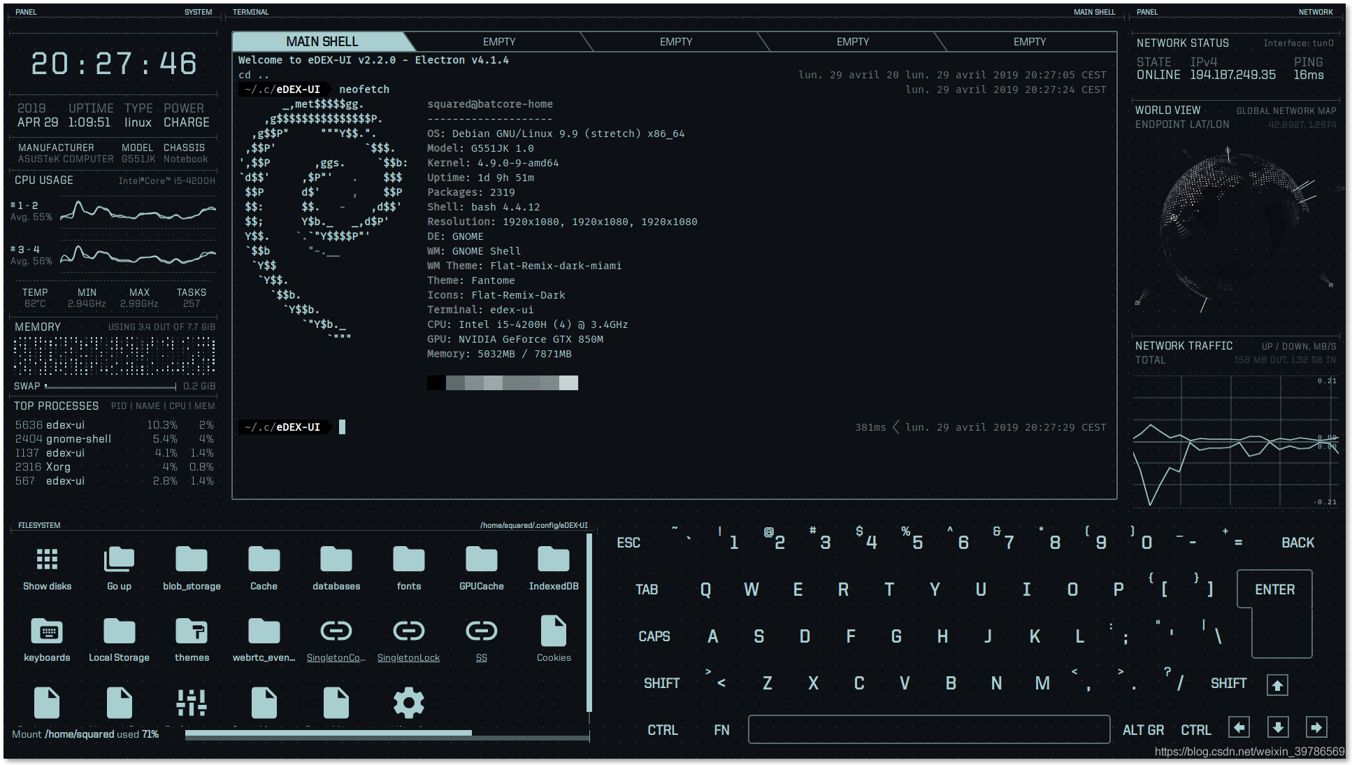
Task: Click the IP address 194.187.249.35
Action: point(1232,75)
